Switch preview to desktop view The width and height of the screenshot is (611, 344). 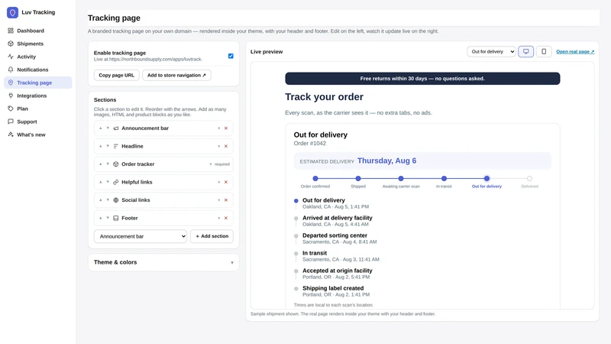pyautogui.click(x=525, y=51)
